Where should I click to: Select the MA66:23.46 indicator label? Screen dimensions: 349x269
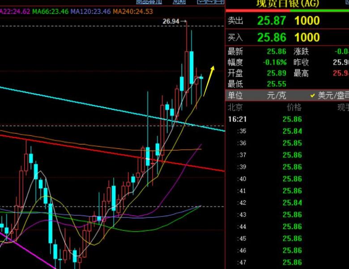click(x=51, y=11)
